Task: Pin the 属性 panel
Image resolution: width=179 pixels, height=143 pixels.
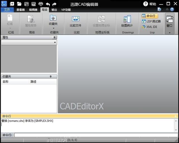Action: (x=55, y=37)
